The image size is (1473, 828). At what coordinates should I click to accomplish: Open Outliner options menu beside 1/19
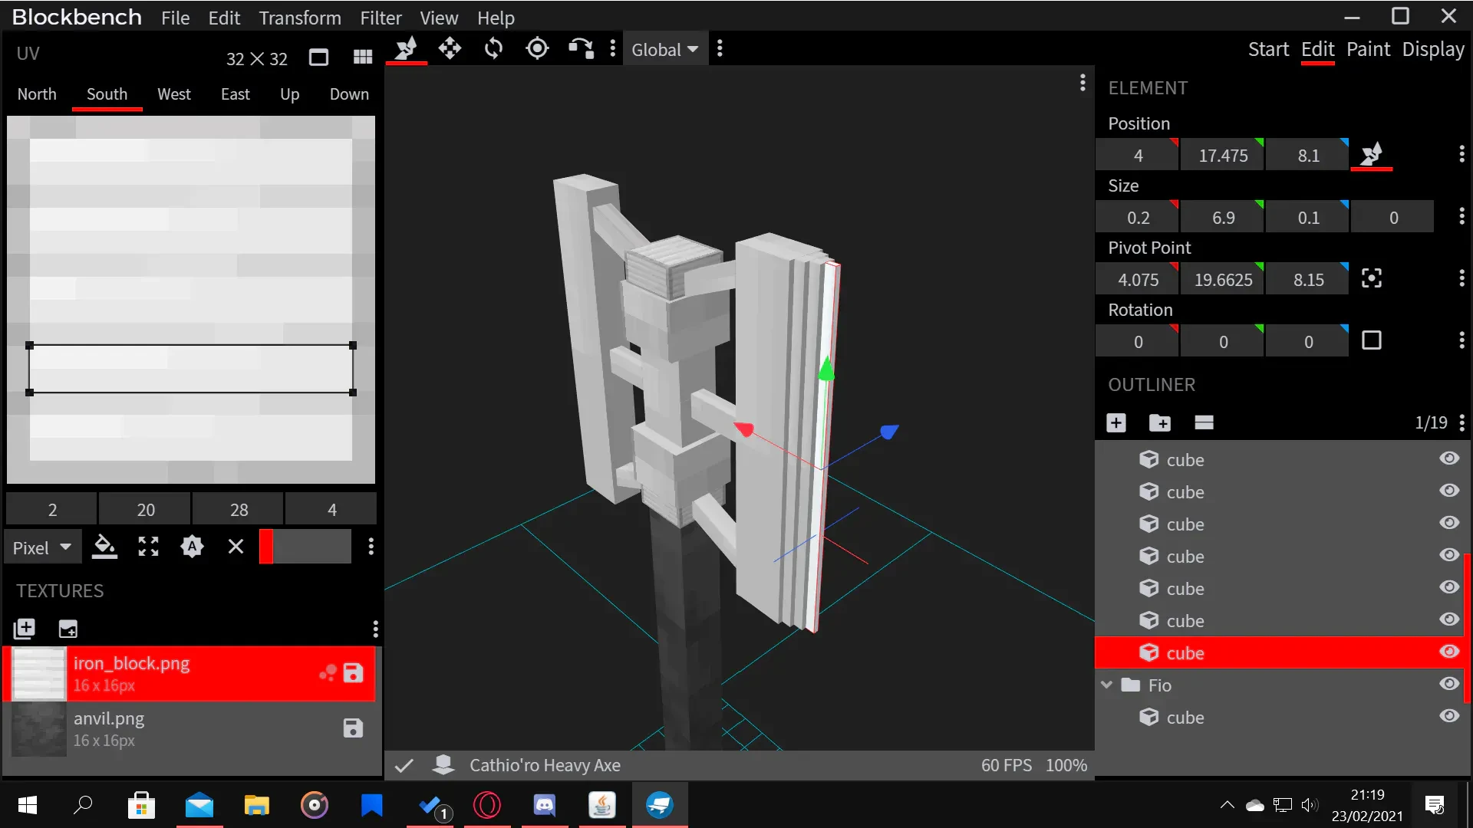(x=1461, y=422)
